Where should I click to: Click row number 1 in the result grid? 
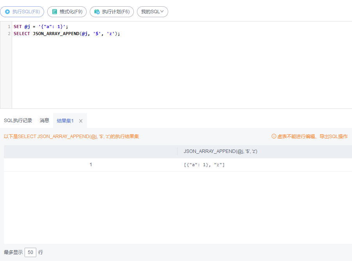click(91, 164)
